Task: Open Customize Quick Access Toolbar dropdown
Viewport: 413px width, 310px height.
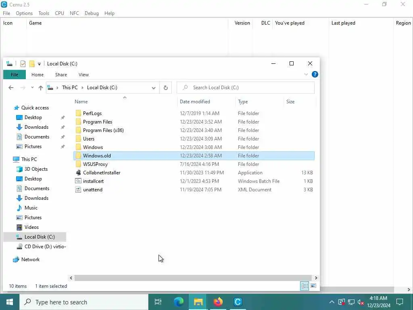Action: pos(39,64)
